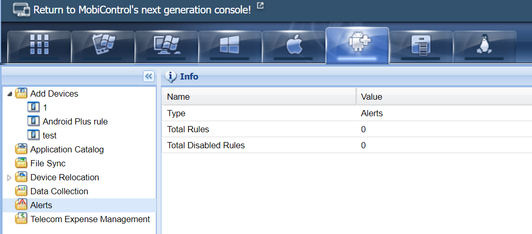Switch to the Apple platform tab
Viewport: 532px width, 234px height.
[294, 46]
